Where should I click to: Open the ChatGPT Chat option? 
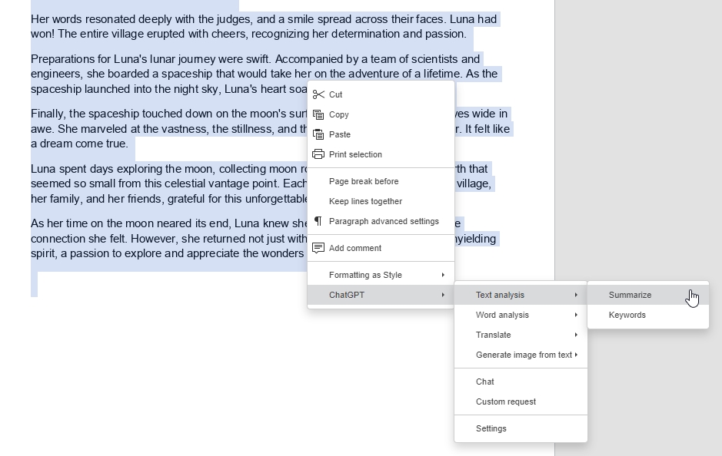point(484,382)
